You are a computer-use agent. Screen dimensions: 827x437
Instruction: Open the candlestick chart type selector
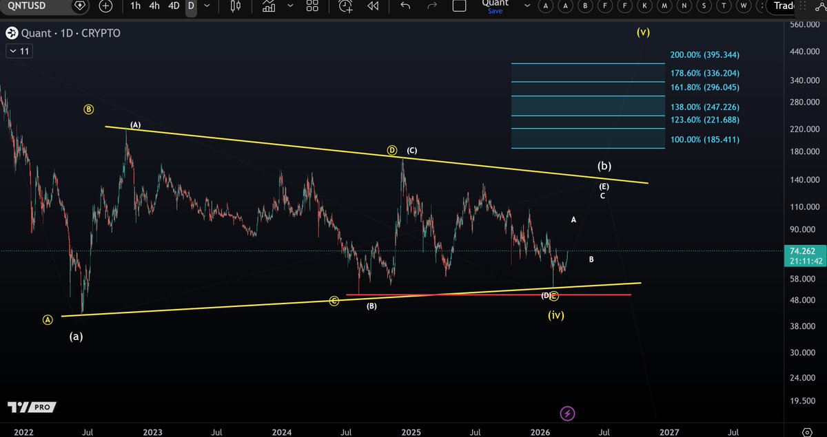236,6
